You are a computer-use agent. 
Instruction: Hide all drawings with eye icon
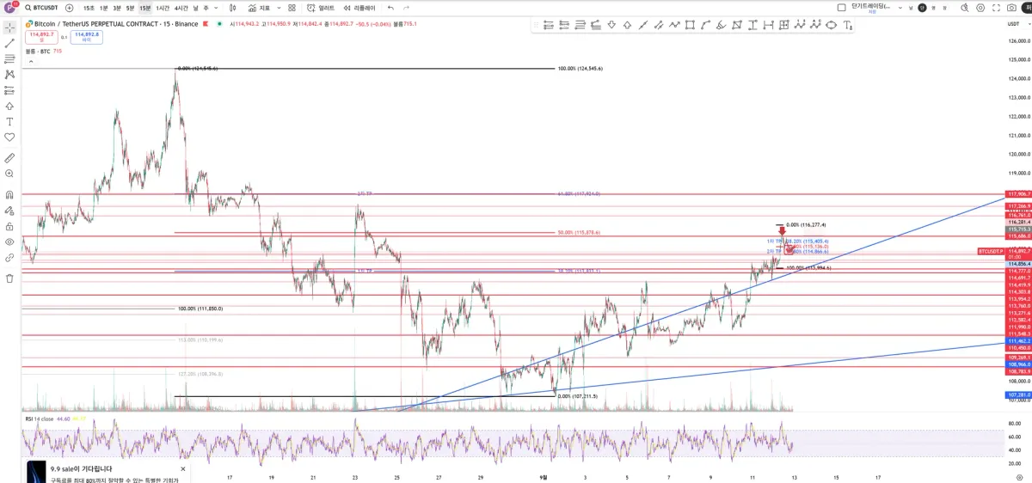(9, 241)
